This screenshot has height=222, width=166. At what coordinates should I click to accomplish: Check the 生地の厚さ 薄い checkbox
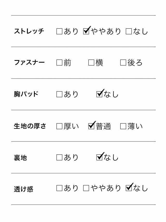(123, 126)
